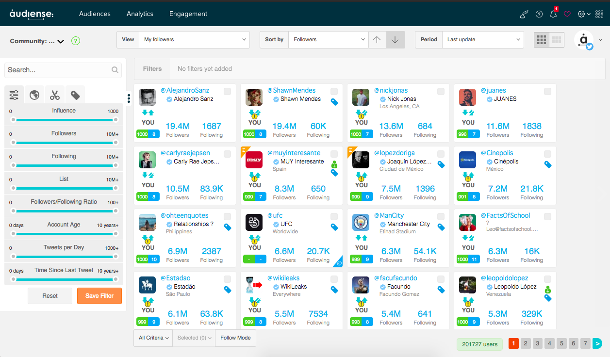Select the tag filter tab
610x357 pixels.
pos(75,95)
